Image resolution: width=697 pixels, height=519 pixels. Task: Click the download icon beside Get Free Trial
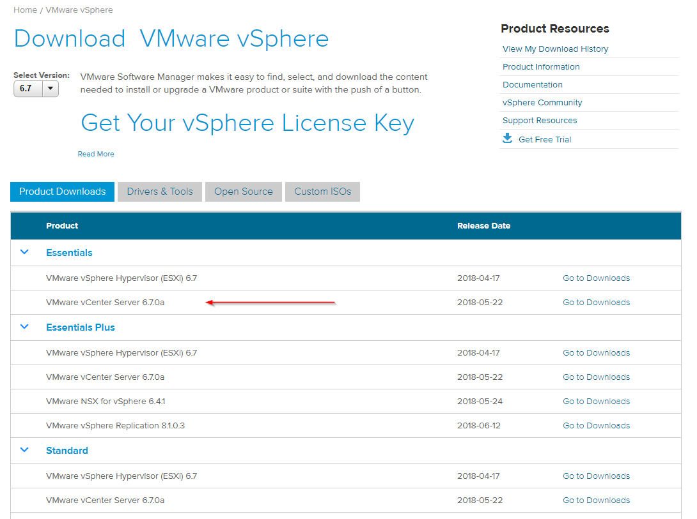coord(507,138)
